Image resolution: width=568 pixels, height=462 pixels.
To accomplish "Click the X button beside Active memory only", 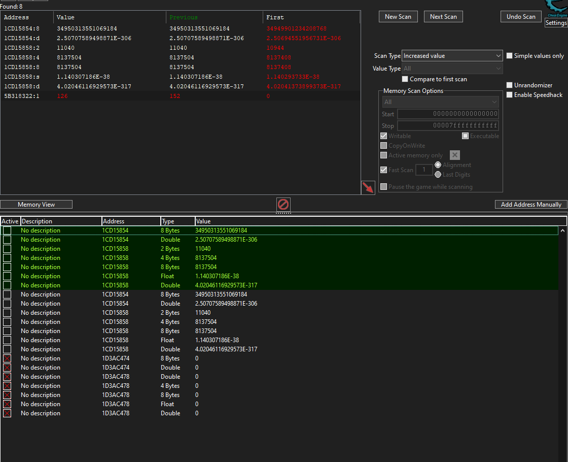I will point(455,155).
